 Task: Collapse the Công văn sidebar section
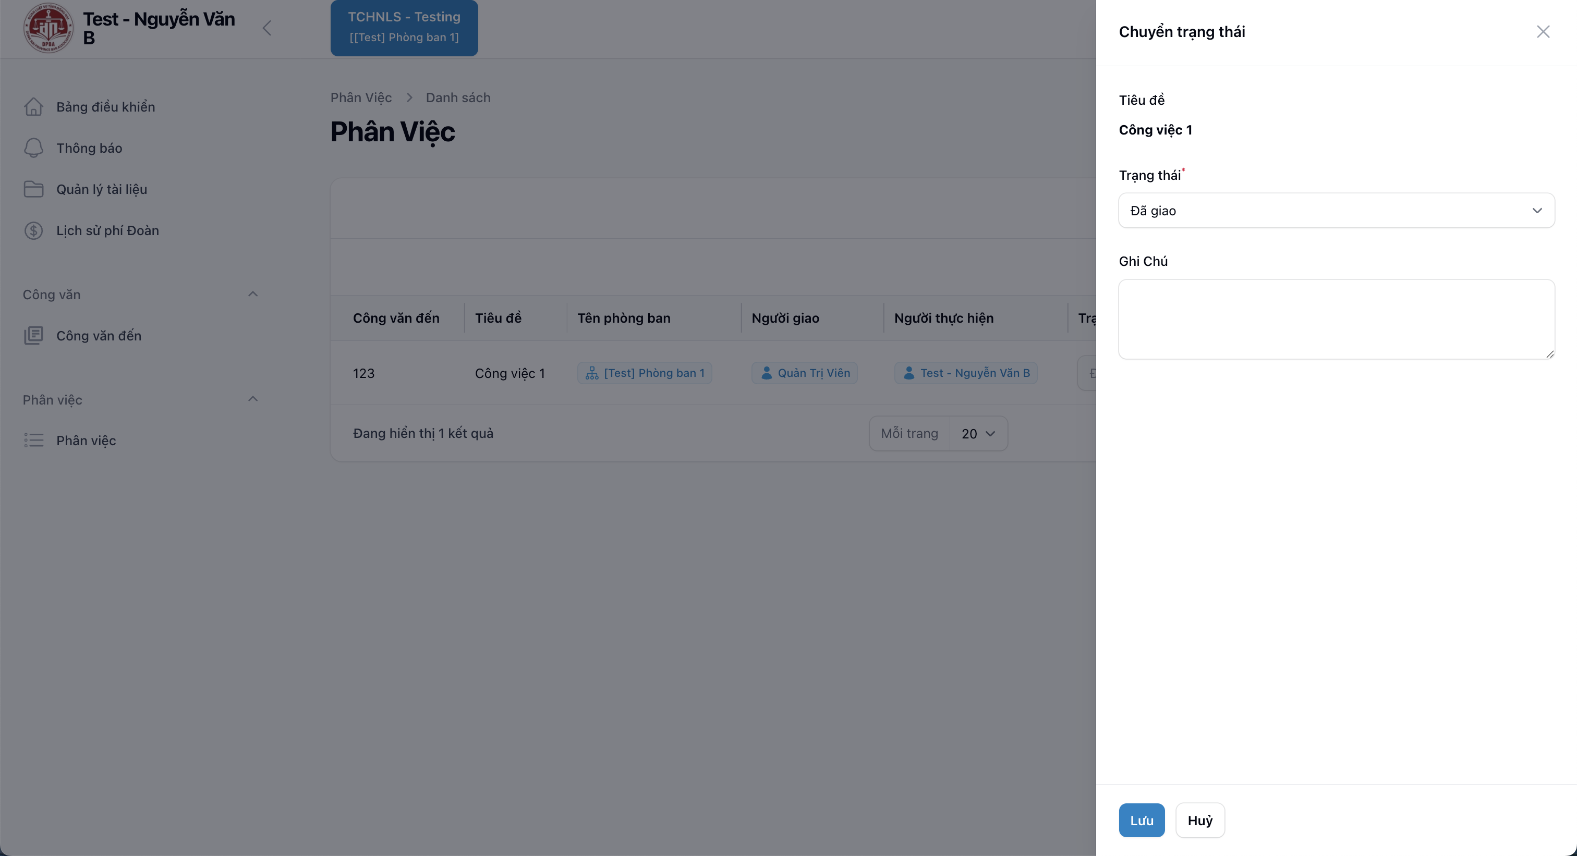[x=253, y=295]
